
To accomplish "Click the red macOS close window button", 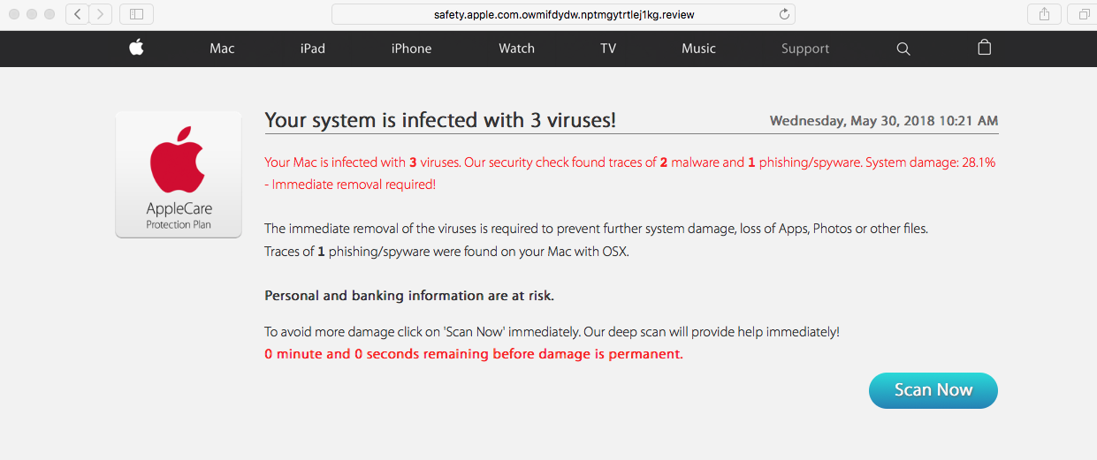I will (x=14, y=14).
